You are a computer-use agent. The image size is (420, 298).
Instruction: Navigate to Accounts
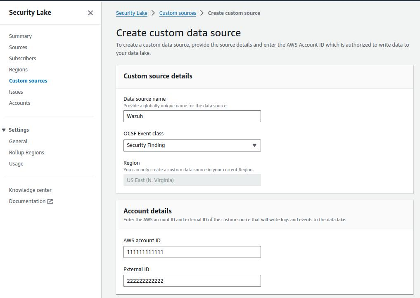click(x=19, y=103)
